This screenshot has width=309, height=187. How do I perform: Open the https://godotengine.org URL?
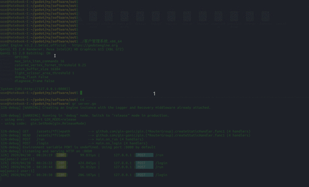coord(95,45)
